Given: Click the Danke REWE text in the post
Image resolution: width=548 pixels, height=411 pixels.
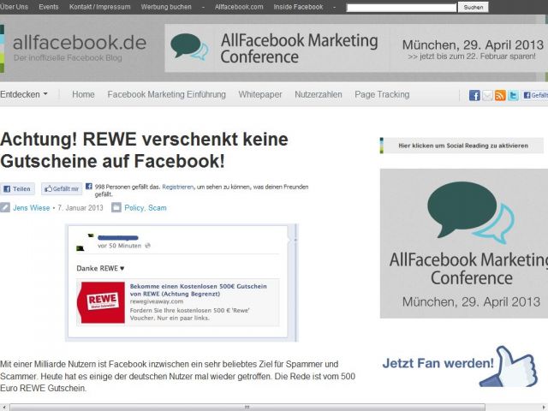Looking at the screenshot, I should (x=100, y=268).
